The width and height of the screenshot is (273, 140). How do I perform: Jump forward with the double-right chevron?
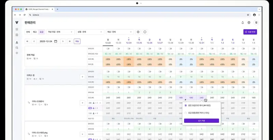coord(70,41)
